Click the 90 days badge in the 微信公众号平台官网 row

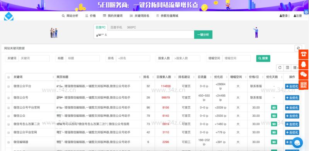[274, 107]
